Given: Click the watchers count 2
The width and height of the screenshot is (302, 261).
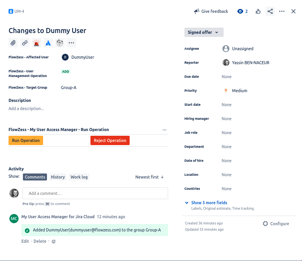Looking at the screenshot, I should (246, 11).
